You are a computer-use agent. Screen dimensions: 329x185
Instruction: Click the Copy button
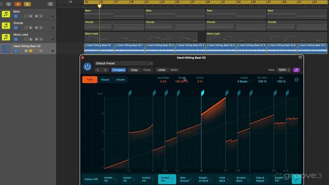134,70
